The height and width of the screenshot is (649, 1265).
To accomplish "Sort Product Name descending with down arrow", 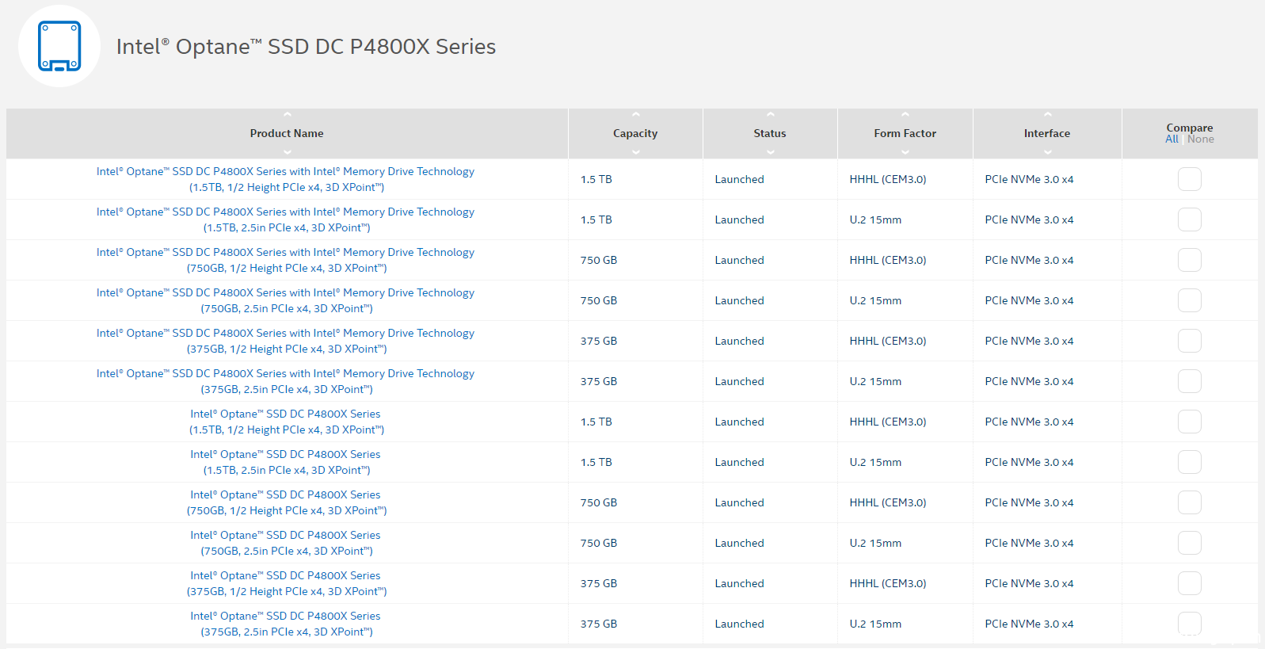I will 287,151.
